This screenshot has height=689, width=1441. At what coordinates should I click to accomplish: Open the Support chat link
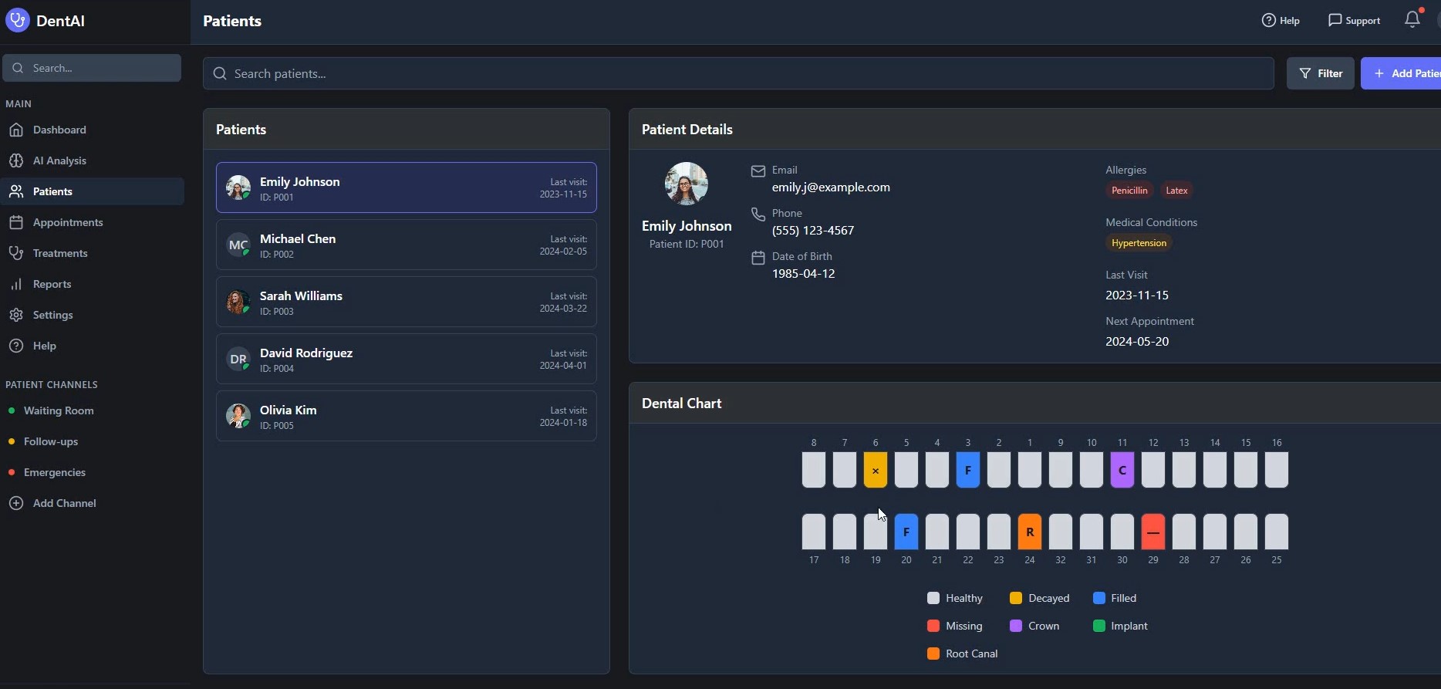tap(1354, 20)
